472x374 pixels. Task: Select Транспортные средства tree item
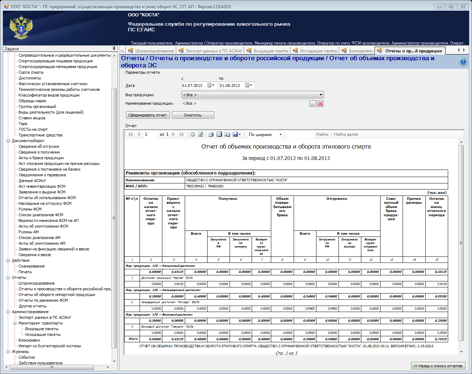(41, 135)
